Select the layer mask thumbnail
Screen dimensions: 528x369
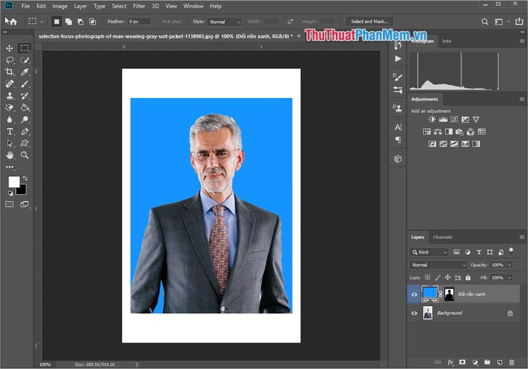(x=449, y=294)
